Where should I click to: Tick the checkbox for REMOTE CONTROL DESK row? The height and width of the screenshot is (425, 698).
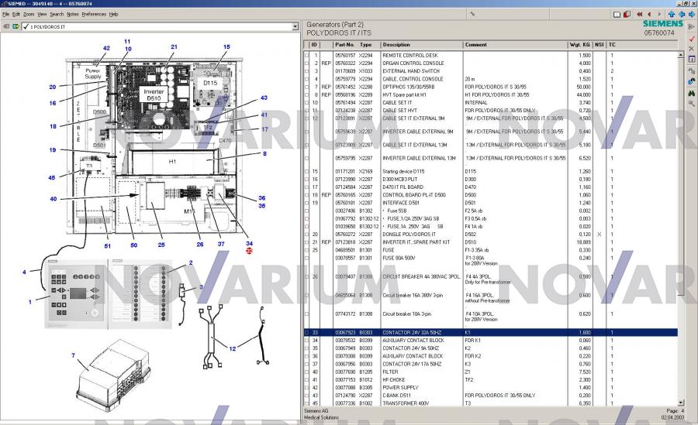(x=307, y=56)
